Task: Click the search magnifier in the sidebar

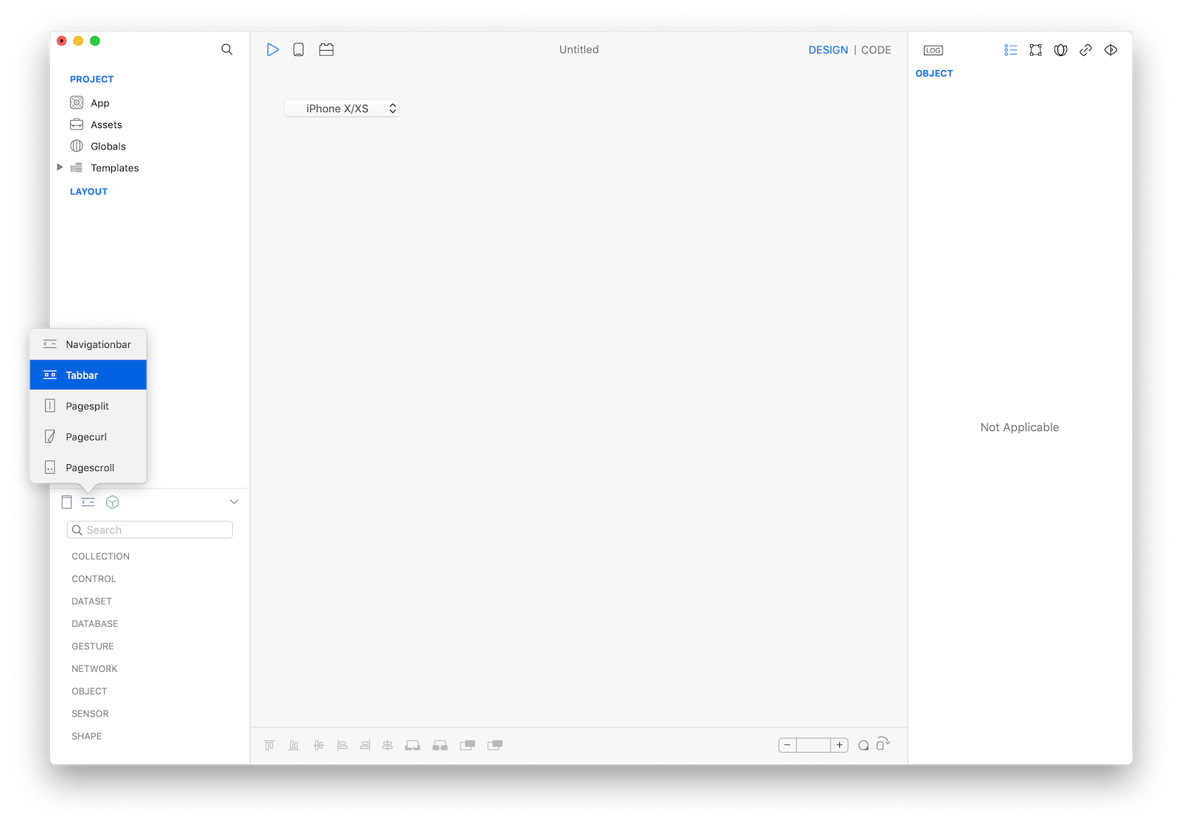Action: tap(227, 49)
